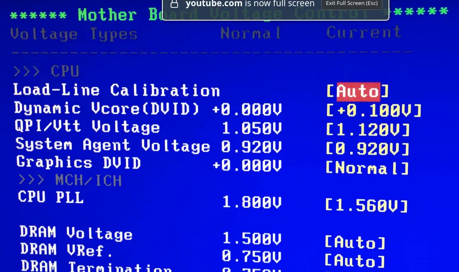Click the normal value 1.800V for CPU PLL
Image resolution: width=459 pixels, height=272 pixels.
click(252, 202)
